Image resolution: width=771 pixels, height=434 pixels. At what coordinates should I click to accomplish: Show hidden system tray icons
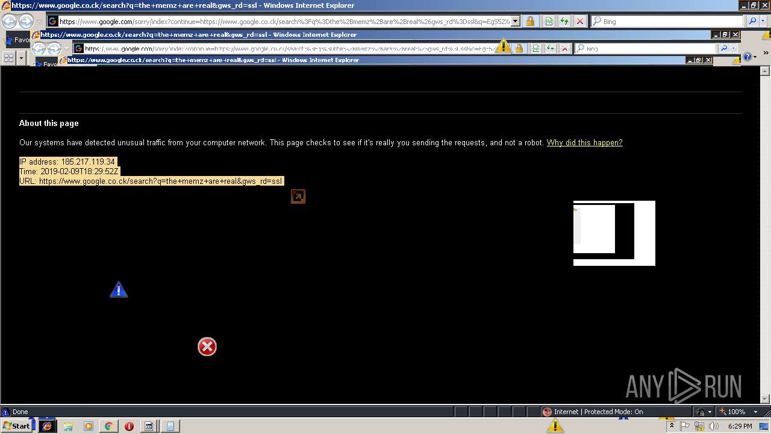point(672,426)
